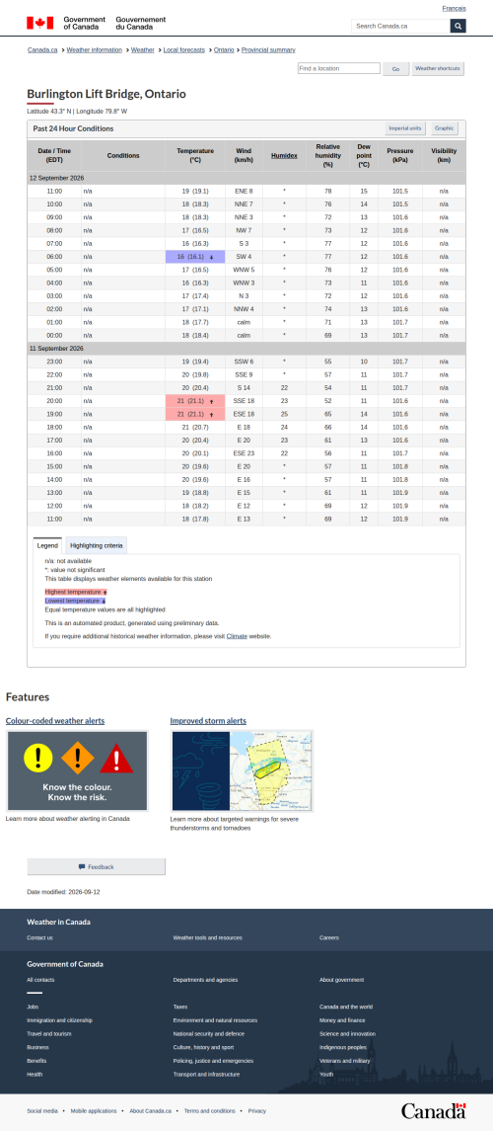Open Transport and infrastructure link
Screen dimensions: 493x1131
point(206,1074)
